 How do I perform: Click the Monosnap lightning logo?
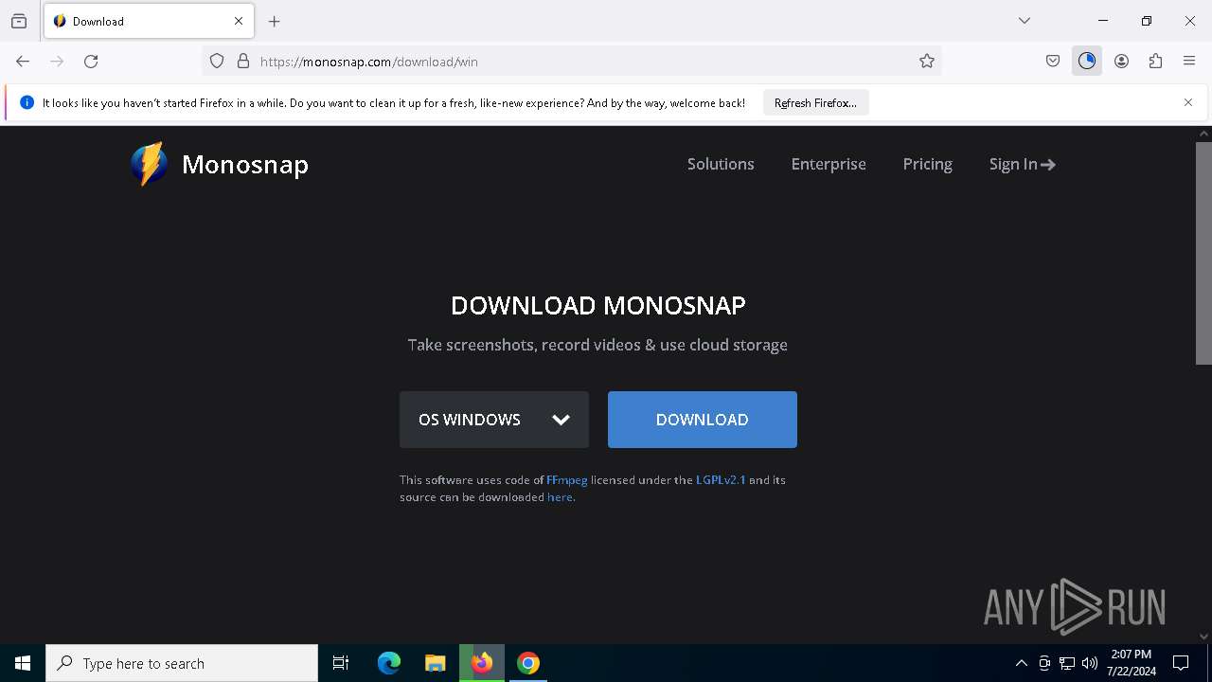150,164
